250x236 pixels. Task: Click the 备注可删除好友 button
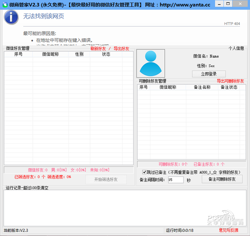point(222,179)
